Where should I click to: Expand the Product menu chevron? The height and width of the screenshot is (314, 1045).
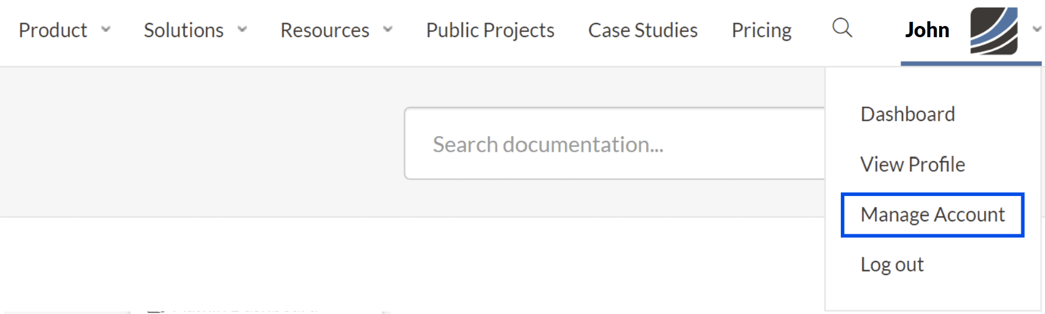[106, 29]
